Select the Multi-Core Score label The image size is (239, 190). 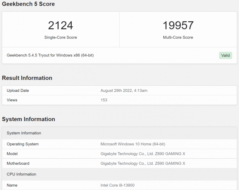[178, 37]
